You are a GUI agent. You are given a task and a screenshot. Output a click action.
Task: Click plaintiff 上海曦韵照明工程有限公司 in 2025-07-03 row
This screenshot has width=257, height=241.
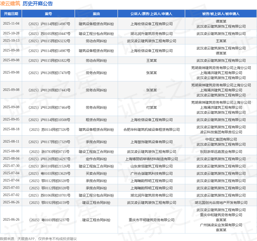click(151, 188)
